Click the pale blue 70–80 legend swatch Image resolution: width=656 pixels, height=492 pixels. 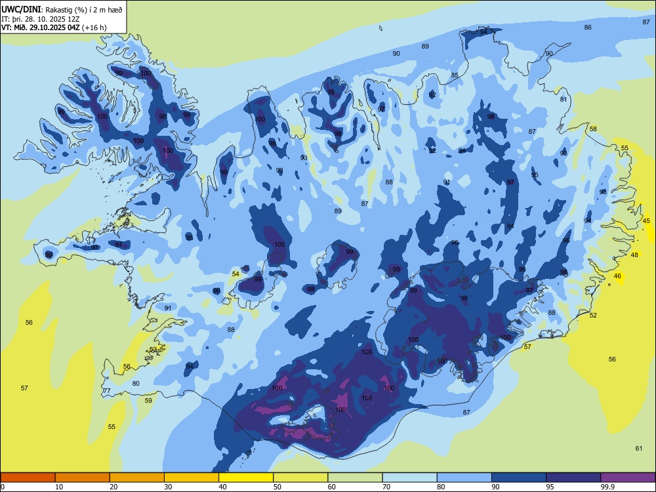409,478
